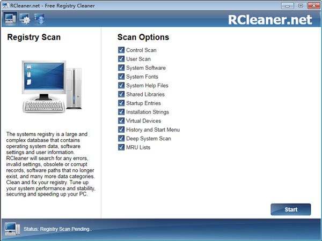Click the computer icon in status bar
Image resolution: width=322 pixels, height=241 pixels.
coord(12,229)
